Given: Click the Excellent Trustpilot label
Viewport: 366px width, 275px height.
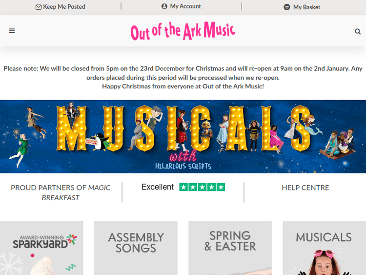Looking at the screenshot, I should click(x=158, y=187).
